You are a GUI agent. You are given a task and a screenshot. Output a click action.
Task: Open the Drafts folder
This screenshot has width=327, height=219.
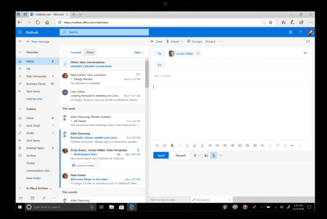click(37, 133)
